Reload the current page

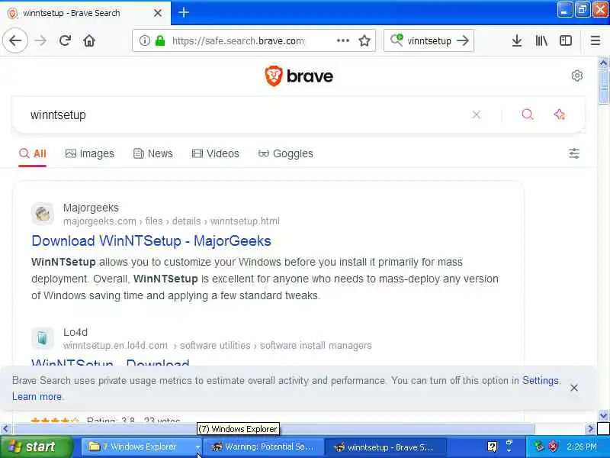point(65,40)
